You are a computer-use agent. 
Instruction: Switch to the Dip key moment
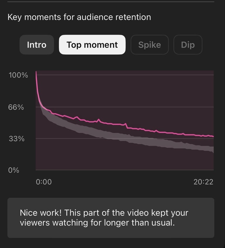pyautogui.click(x=188, y=45)
